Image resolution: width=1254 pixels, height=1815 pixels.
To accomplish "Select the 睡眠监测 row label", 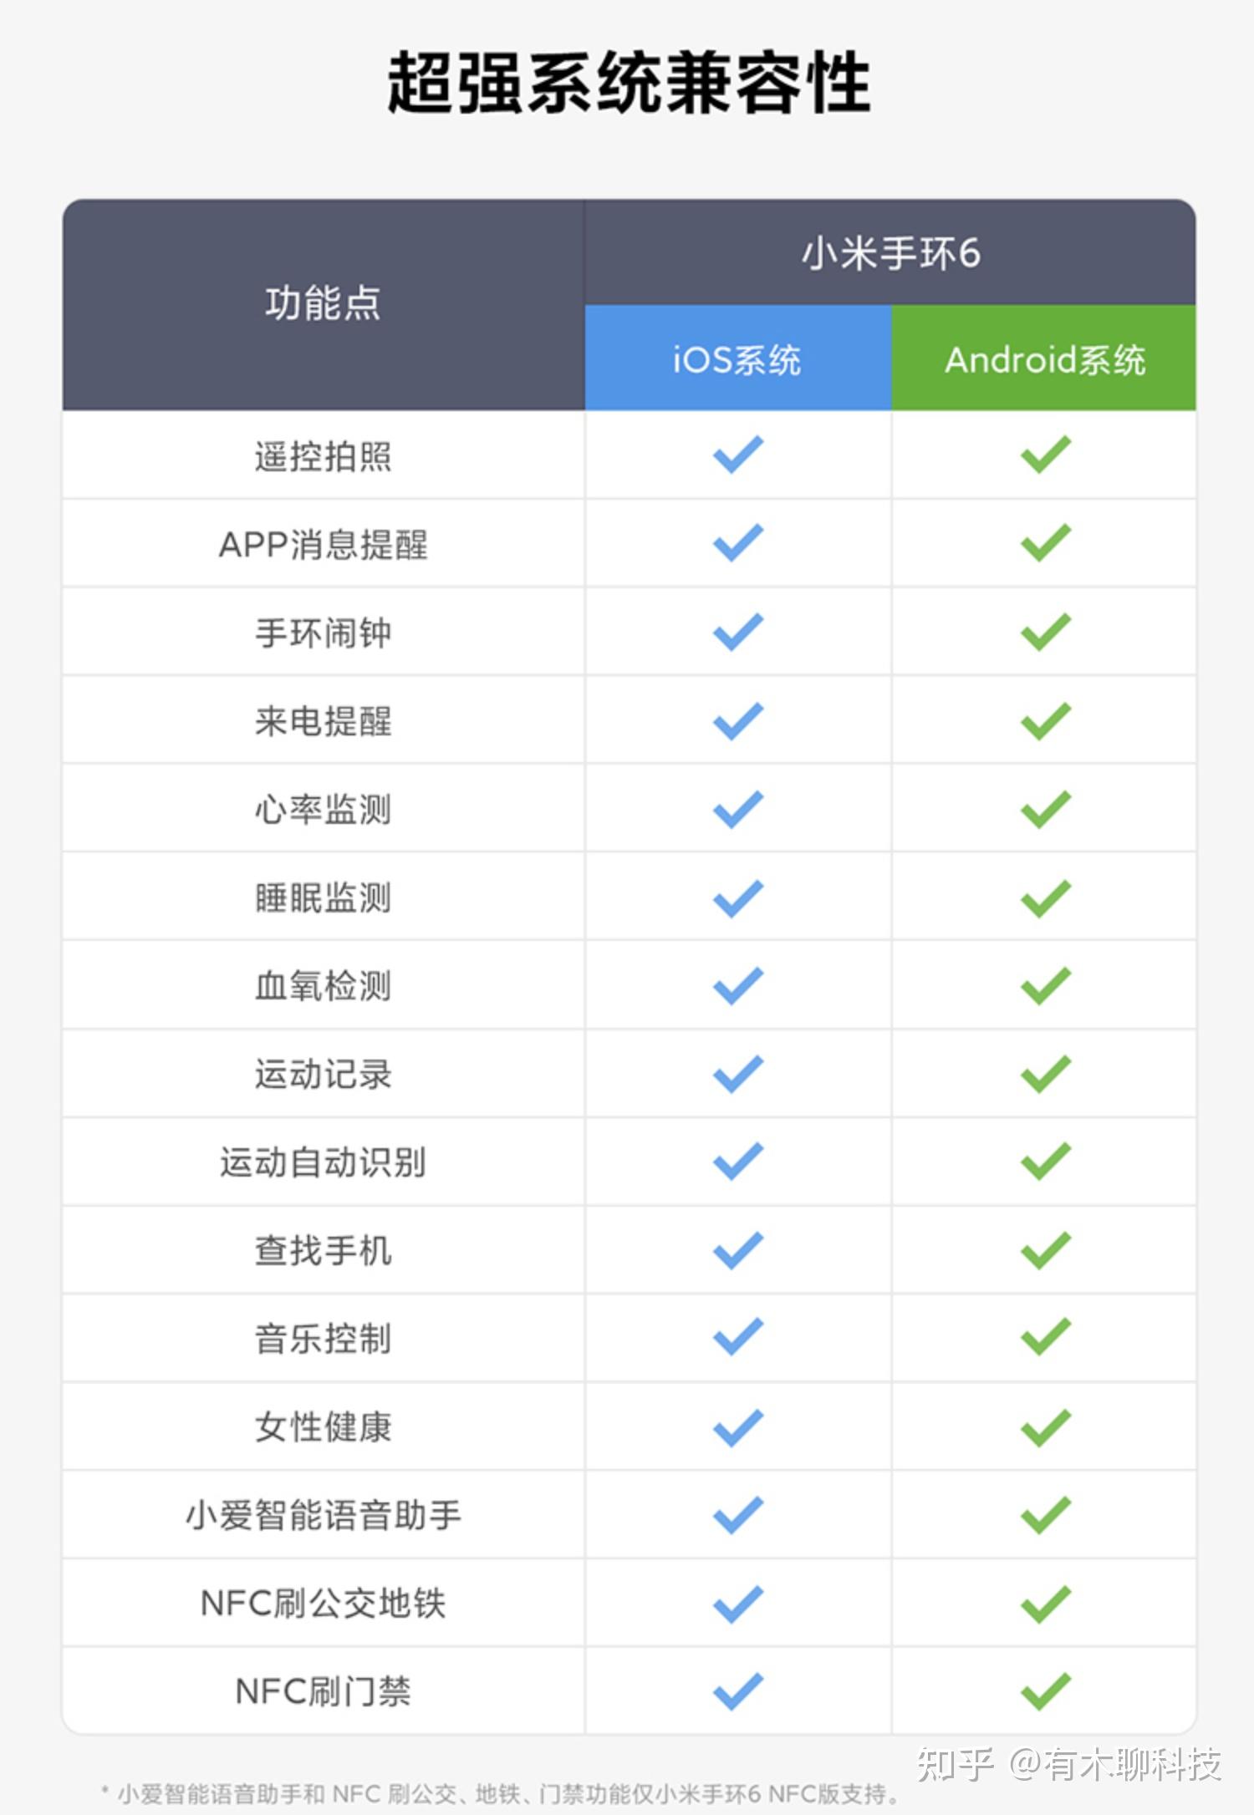I will pyautogui.click(x=324, y=898).
